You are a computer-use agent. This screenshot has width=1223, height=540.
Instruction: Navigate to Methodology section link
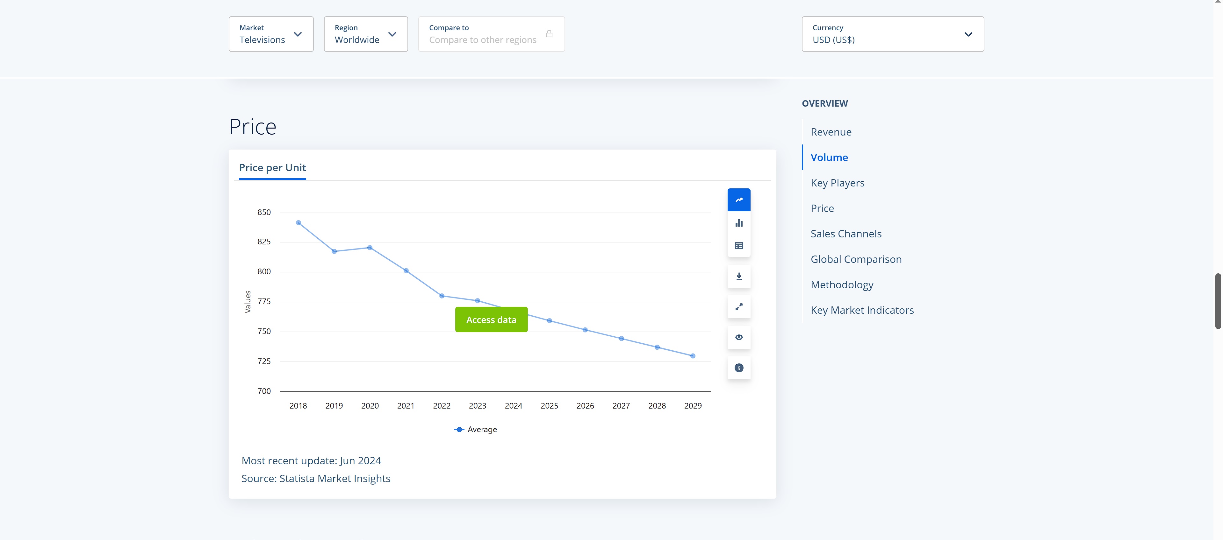pyautogui.click(x=842, y=285)
